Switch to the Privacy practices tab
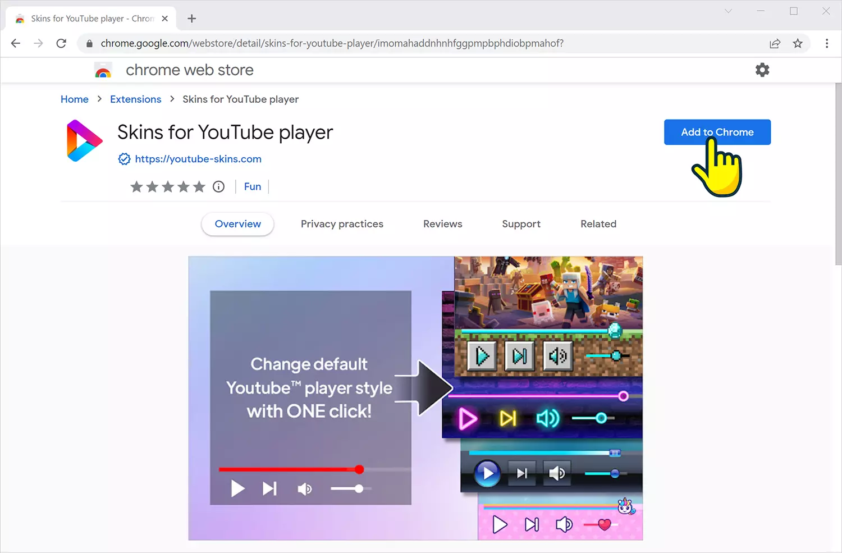 [342, 224]
